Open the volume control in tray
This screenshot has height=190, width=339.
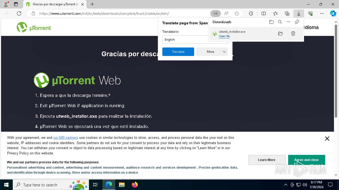(305, 185)
